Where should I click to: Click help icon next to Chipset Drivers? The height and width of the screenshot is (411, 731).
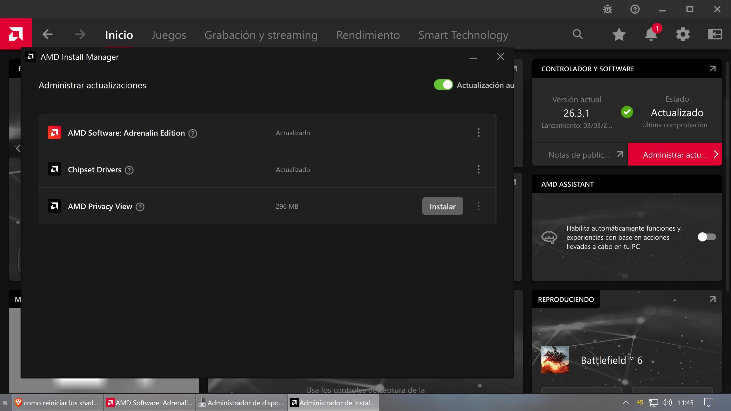[x=129, y=170]
